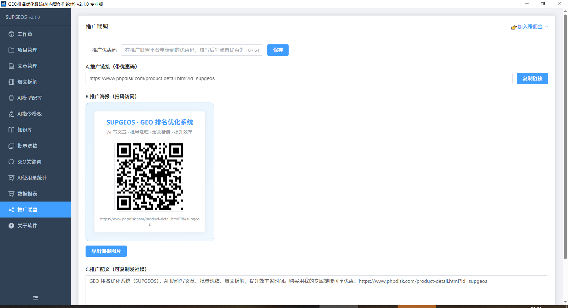
Task: Restore down the application window
Action: click(x=543, y=4)
